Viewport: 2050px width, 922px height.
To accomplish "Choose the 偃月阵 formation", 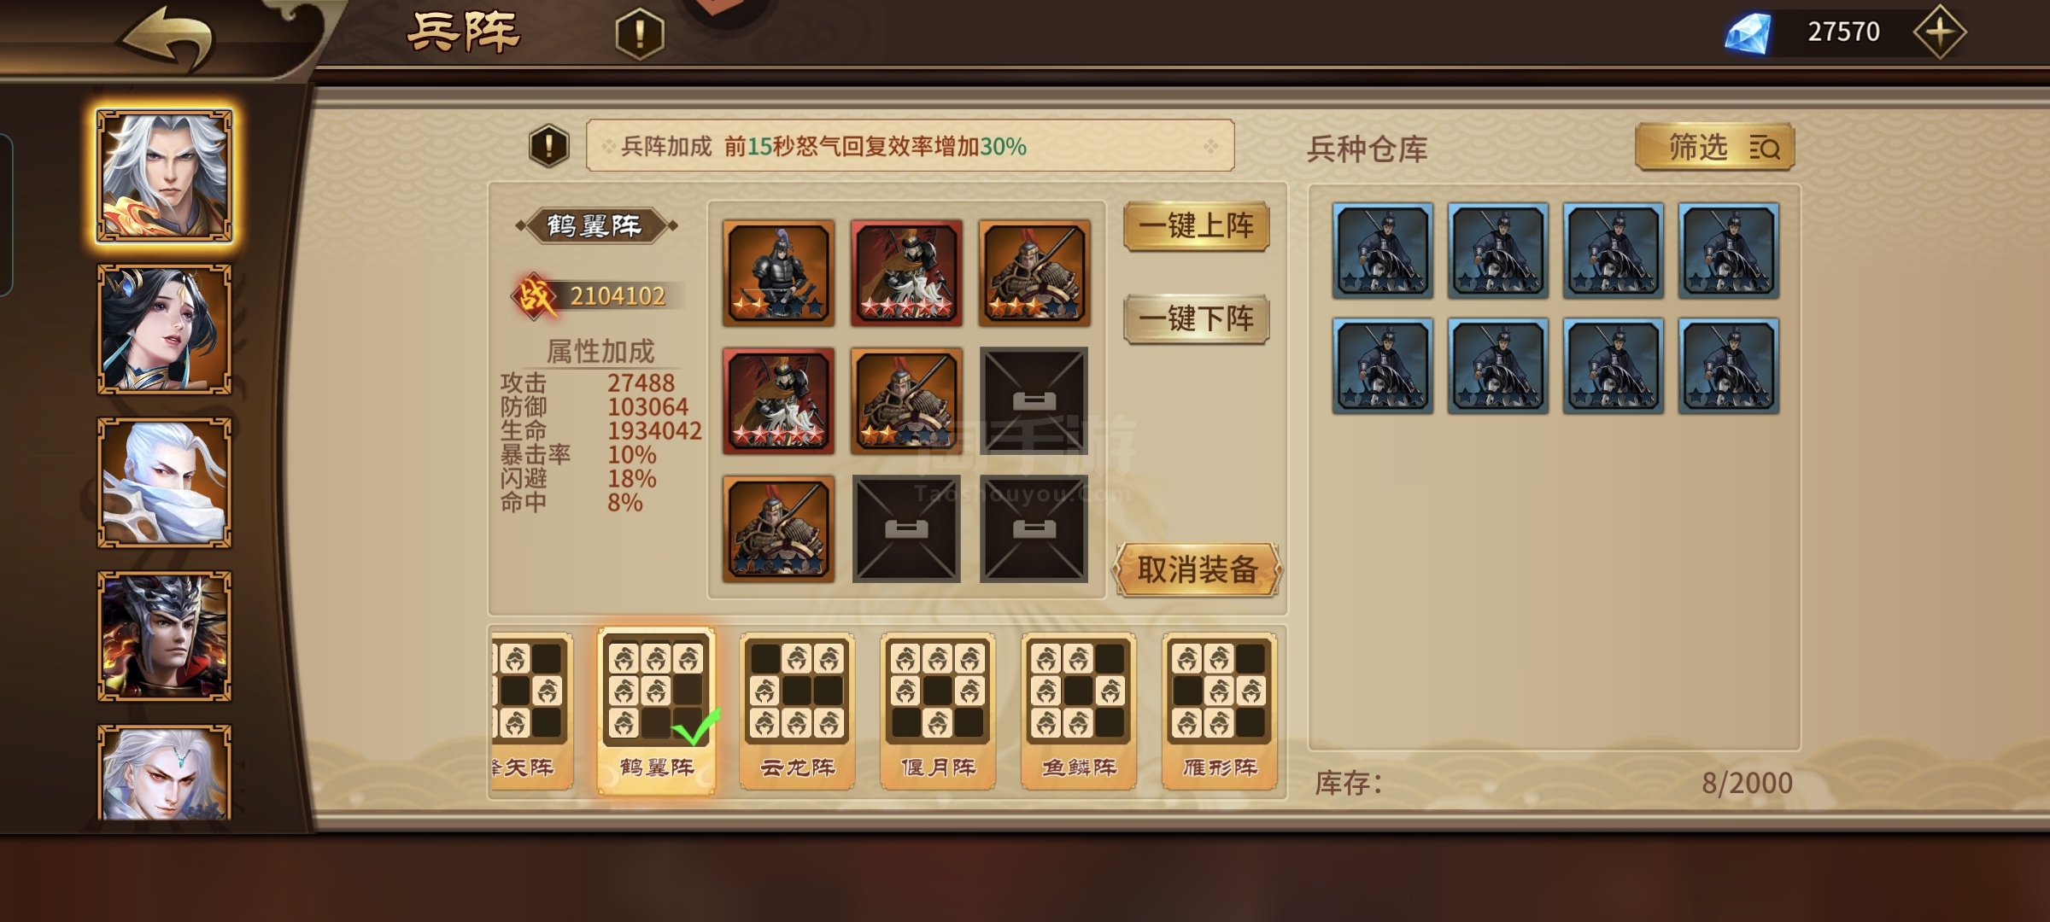I will coord(938,710).
